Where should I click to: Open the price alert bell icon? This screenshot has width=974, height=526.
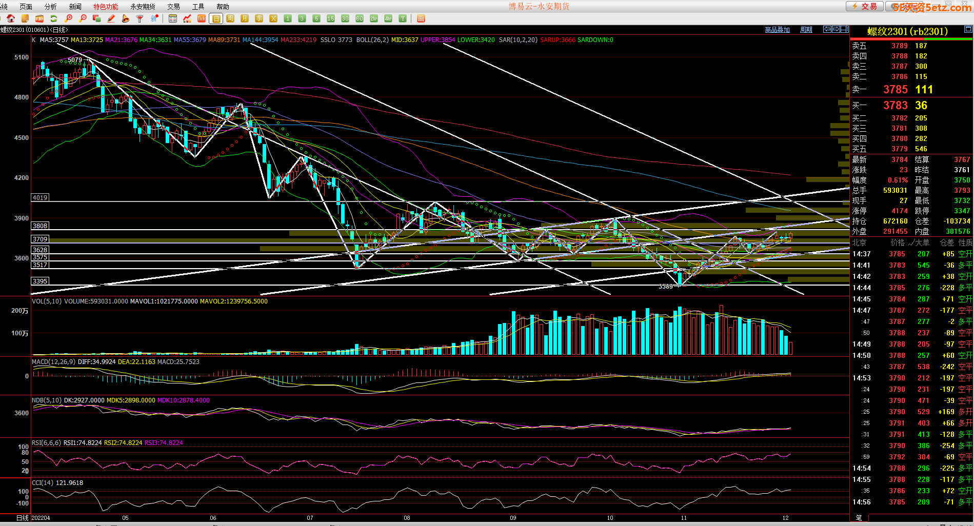click(x=125, y=18)
